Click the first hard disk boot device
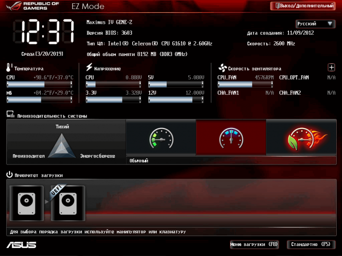 [x=27, y=203]
